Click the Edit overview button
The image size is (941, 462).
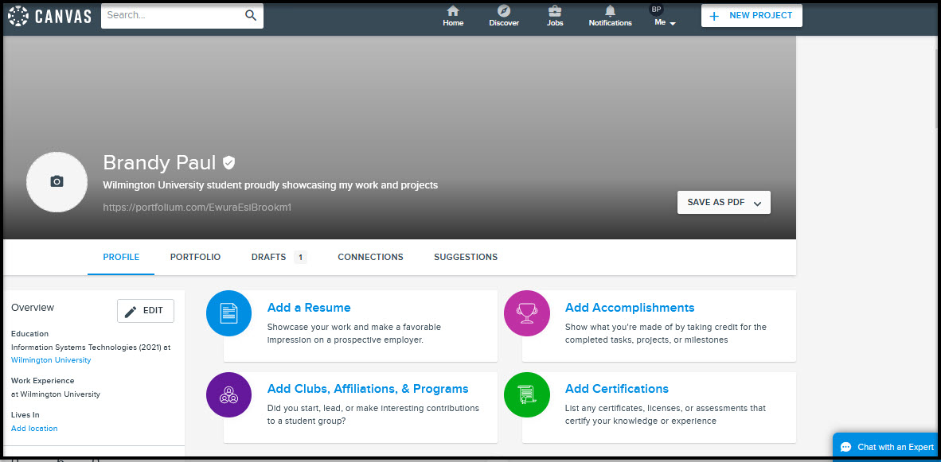(x=145, y=311)
